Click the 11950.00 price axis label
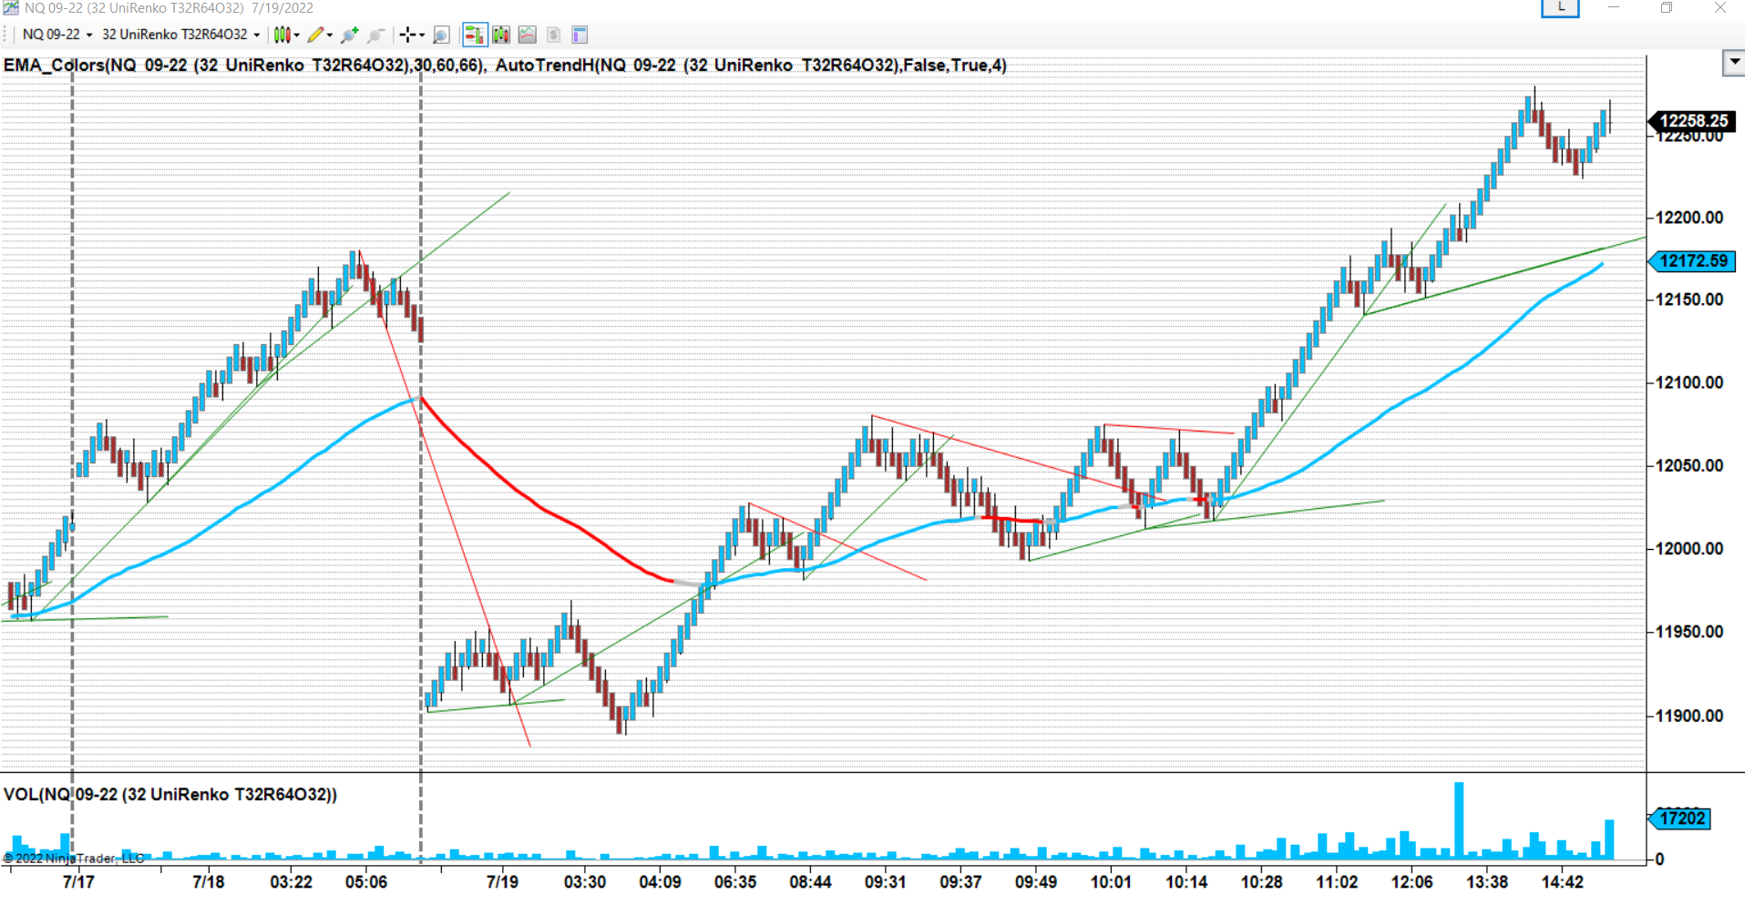Screen dimensions: 1745x905 (1689, 632)
